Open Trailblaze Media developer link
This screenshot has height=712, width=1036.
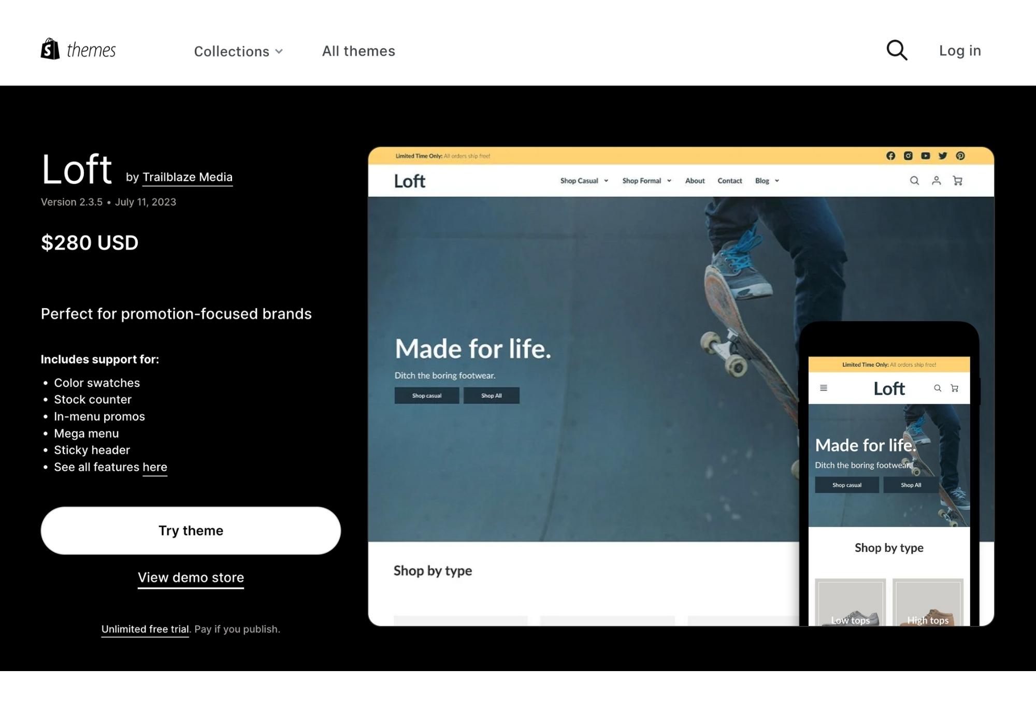pyautogui.click(x=188, y=177)
